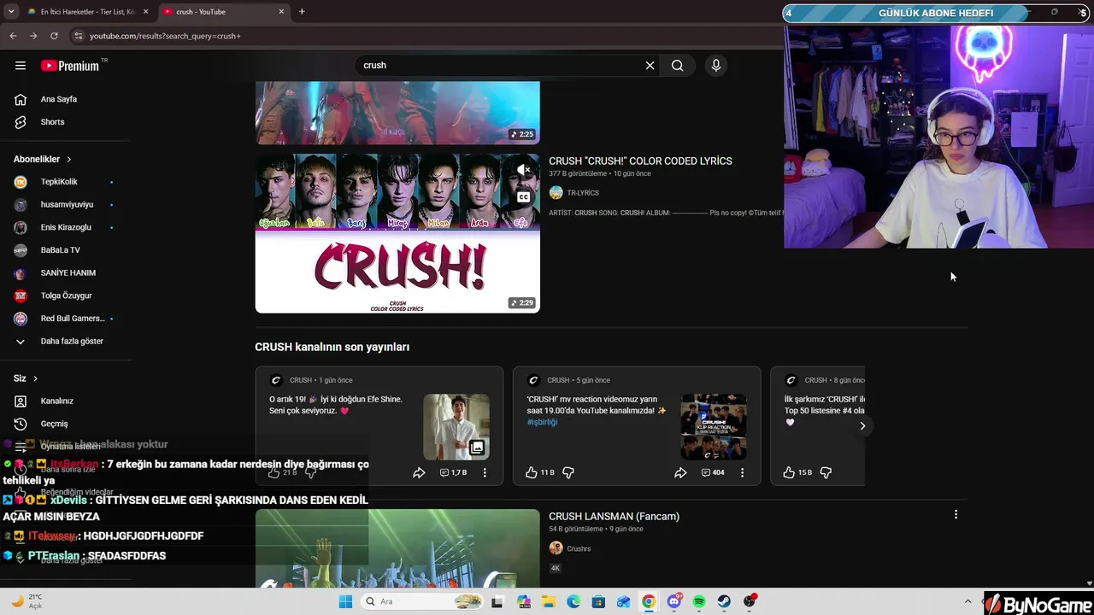1094x615 pixels.
Task: Go to the YouTube Premium home logo
Action: coord(70,66)
